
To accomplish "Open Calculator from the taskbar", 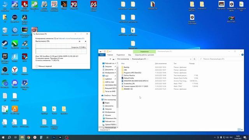I will click(41, 137).
